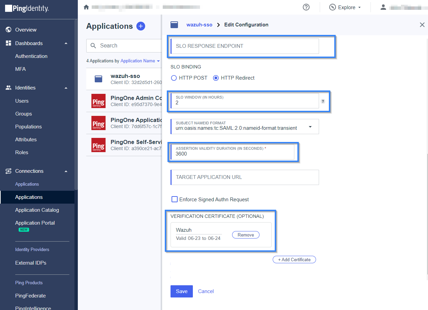Select the highlighted Applications menu item
The image size is (428, 310).
point(37,197)
